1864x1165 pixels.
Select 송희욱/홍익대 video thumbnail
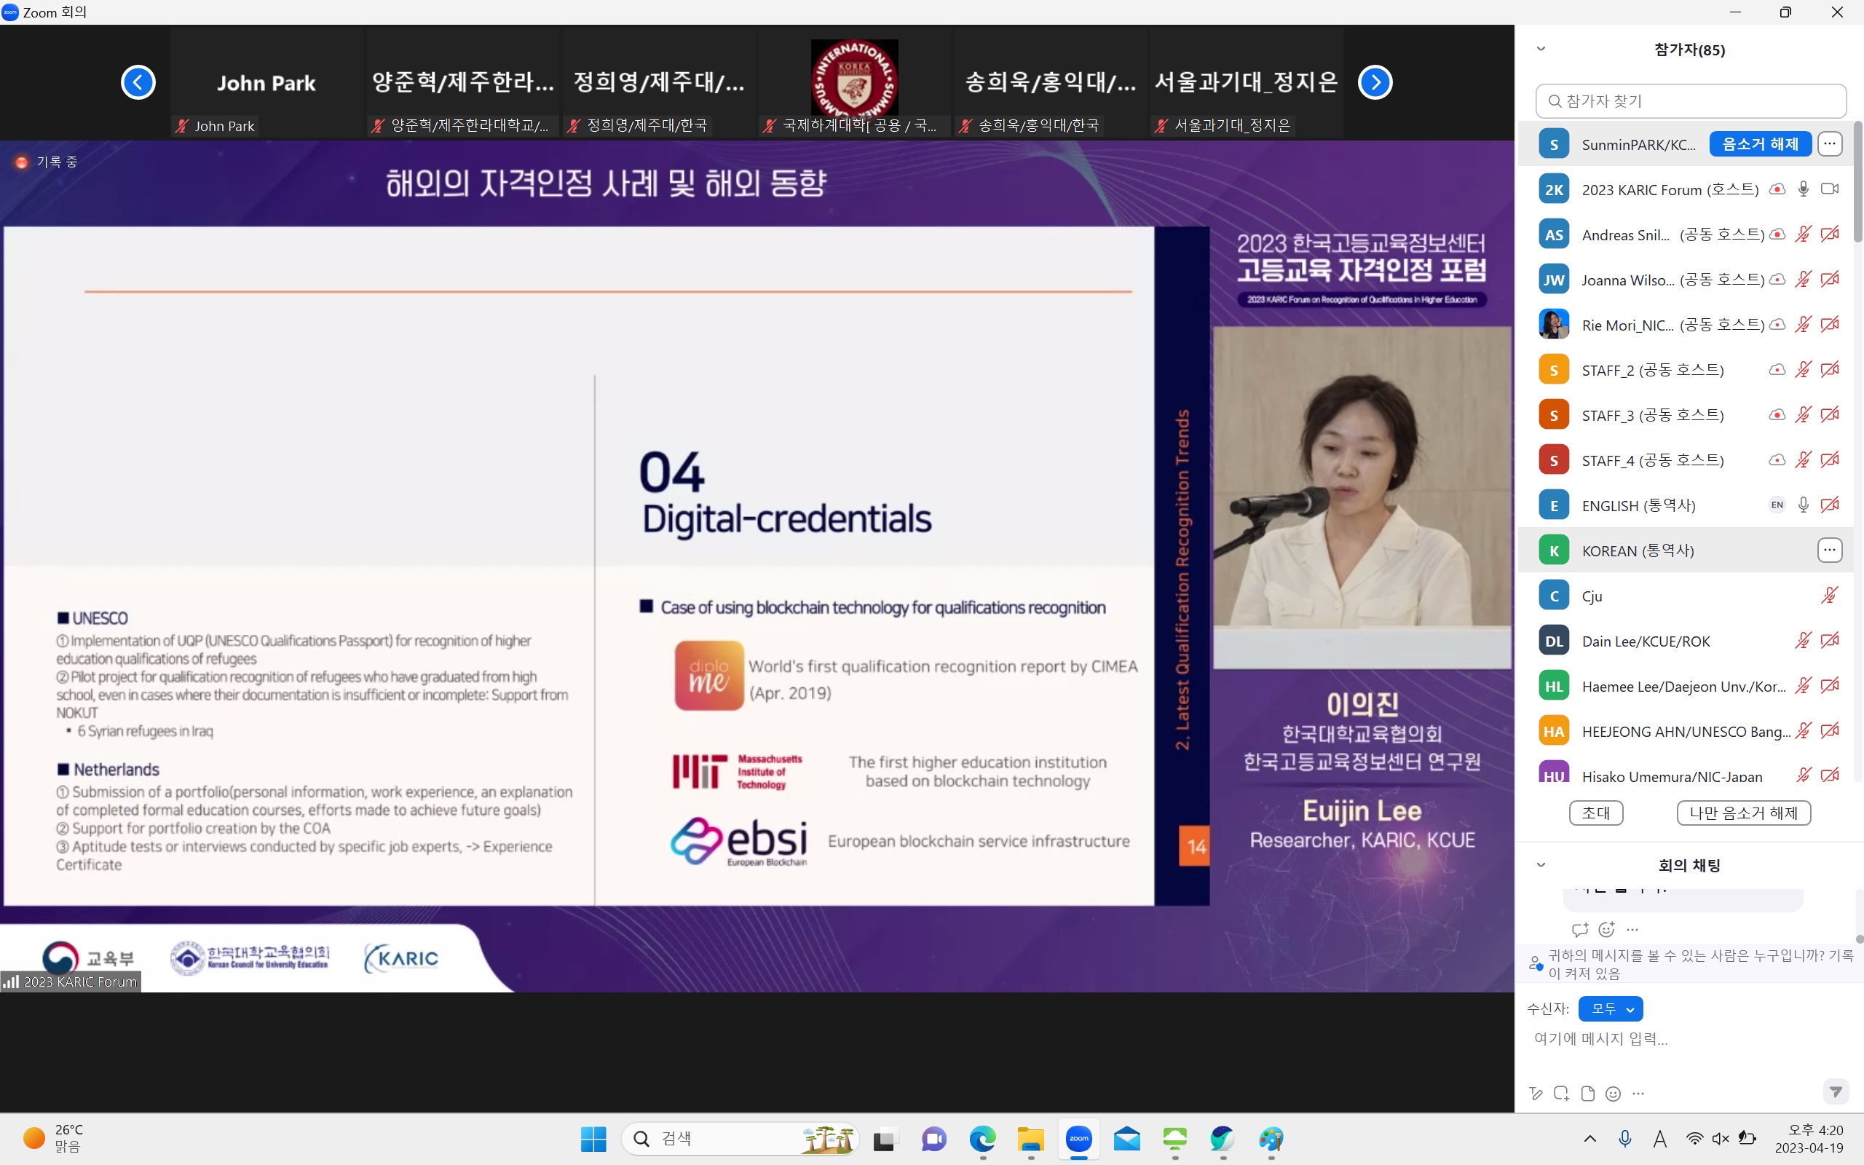point(1051,82)
